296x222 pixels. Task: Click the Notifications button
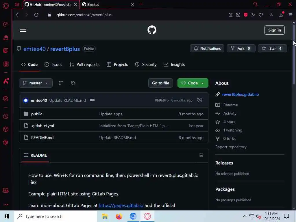pyautogui.click(x=207, y=49)
